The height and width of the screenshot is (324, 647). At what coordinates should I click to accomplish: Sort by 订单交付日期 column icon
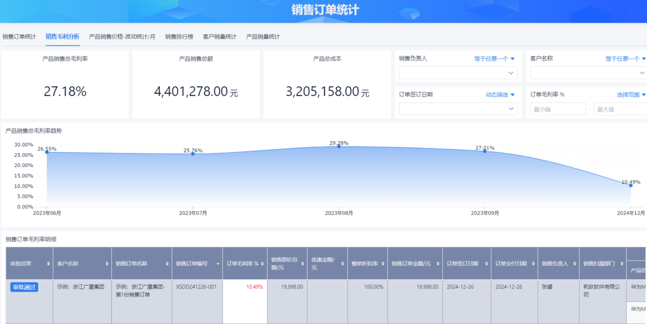(533, 264)
